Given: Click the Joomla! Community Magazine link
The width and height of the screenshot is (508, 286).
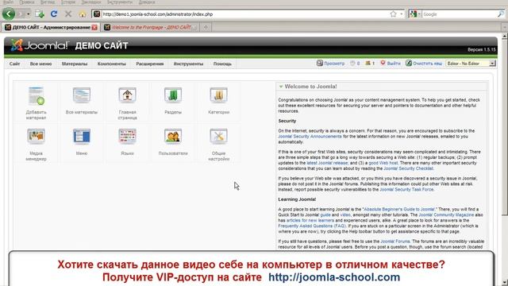Looking at the screenshot, I should (446, 215).
